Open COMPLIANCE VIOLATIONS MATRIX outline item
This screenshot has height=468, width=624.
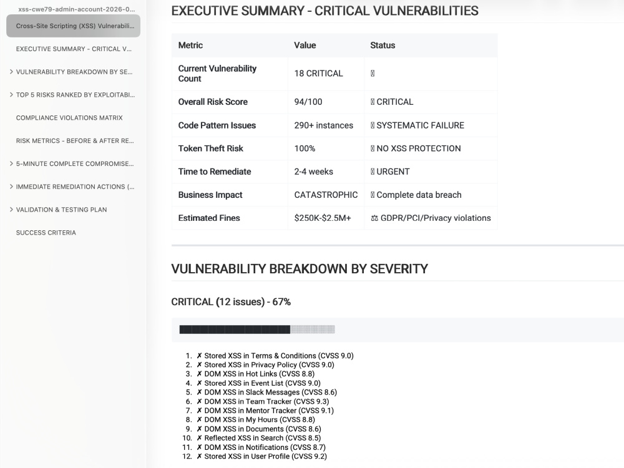(69, 118)
